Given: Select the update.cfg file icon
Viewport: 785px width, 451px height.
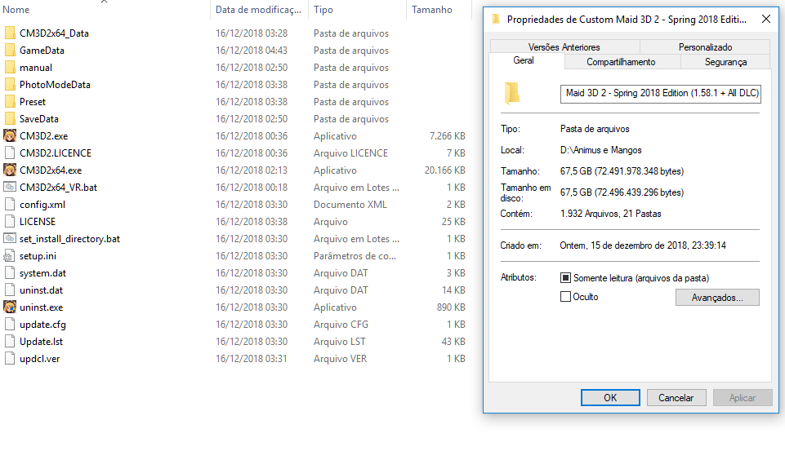Looking at the screenshot, I should [x=10, y=324].
